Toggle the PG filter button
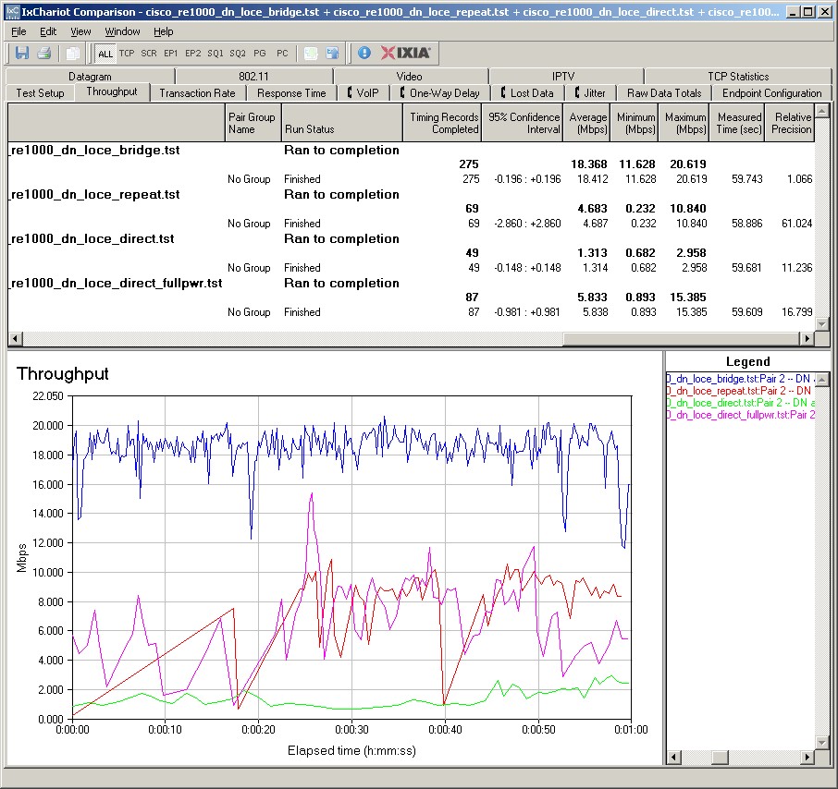The image size is (838, 789). [260, 53]
